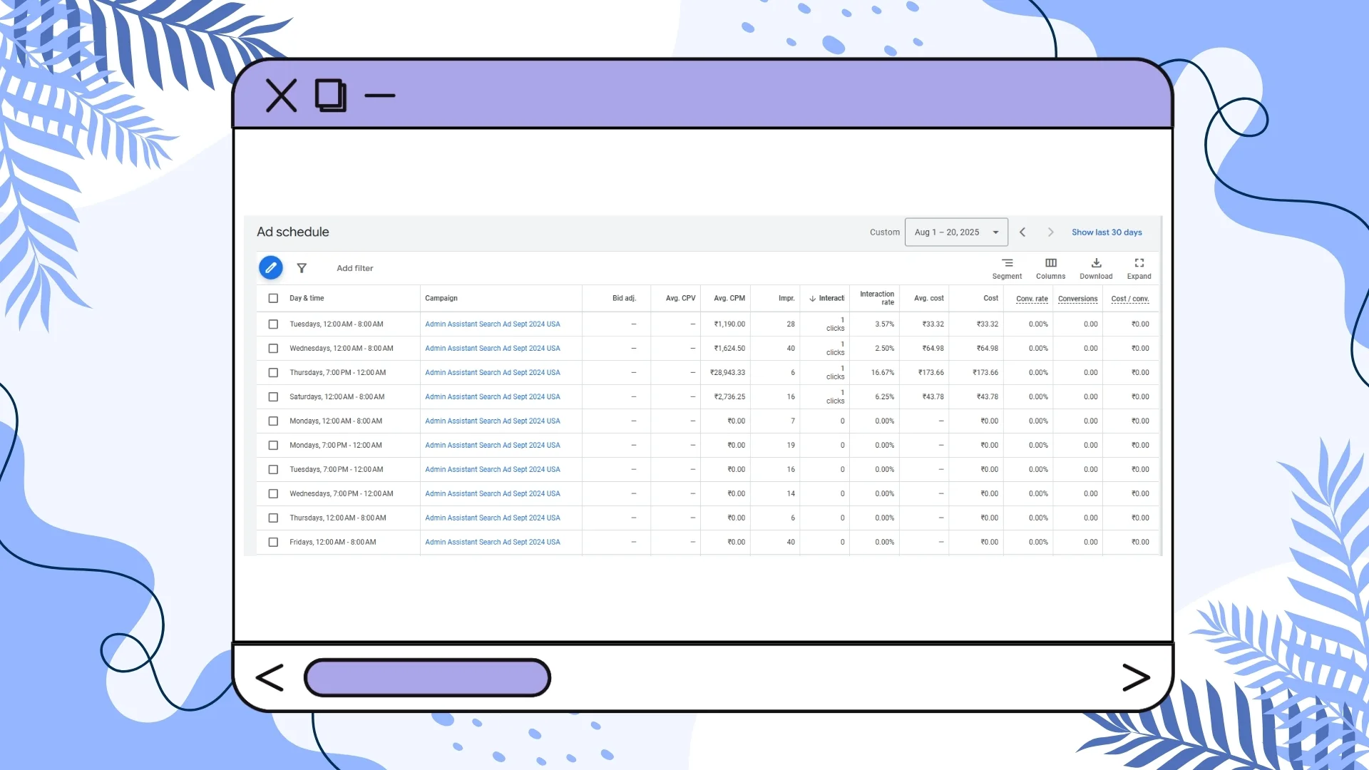Sort by Avg. CPM column header
Image resolution: width=1369 pixels, height=770 pixels.
pos(729,298)
